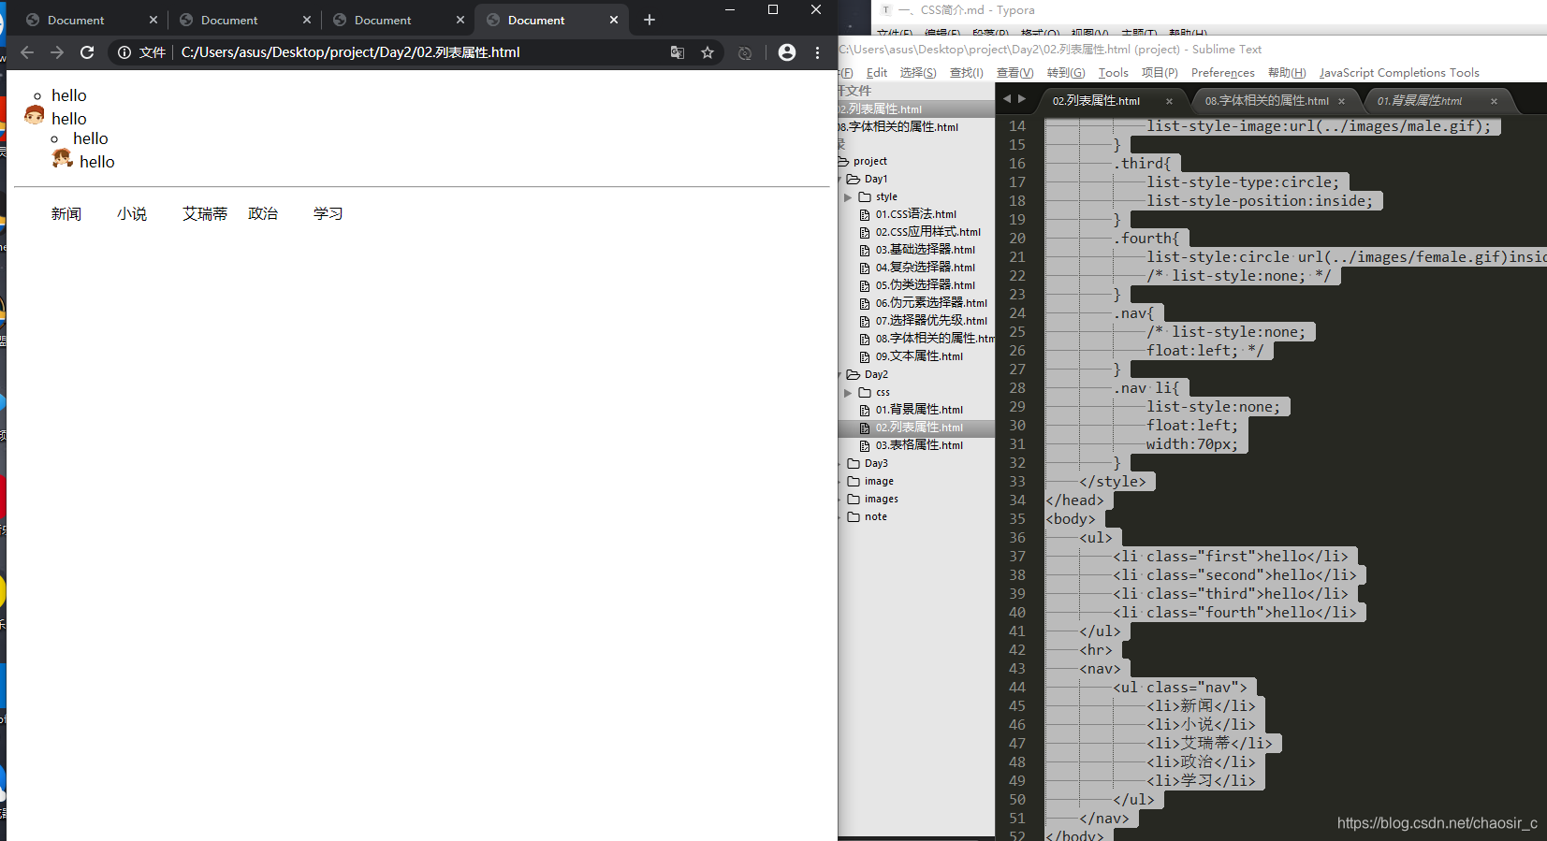Select the 01.背景属性.html editor tab
Viewport: 1547px width, 841px height.
coord(1420,101)
